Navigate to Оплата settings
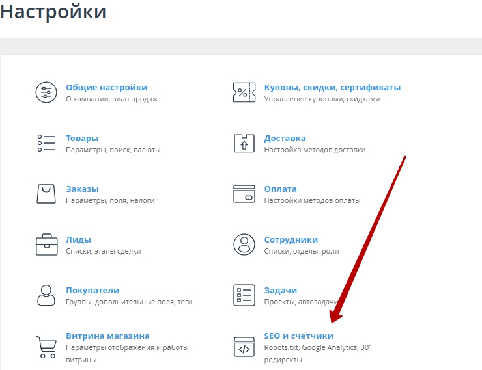This screenshot has width=482, height=370. pos(280,189)
